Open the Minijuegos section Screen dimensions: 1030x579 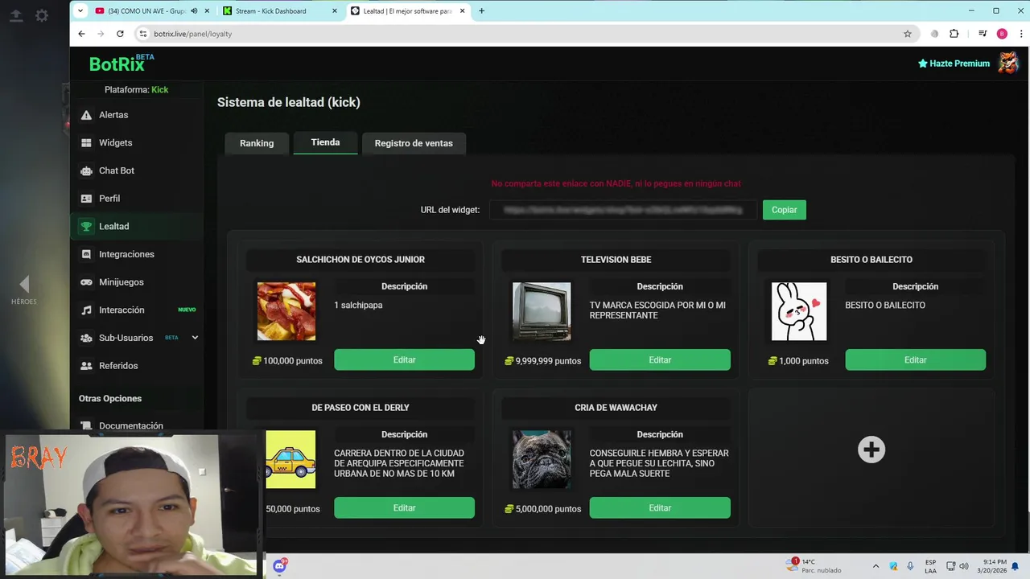coord(121,282)
